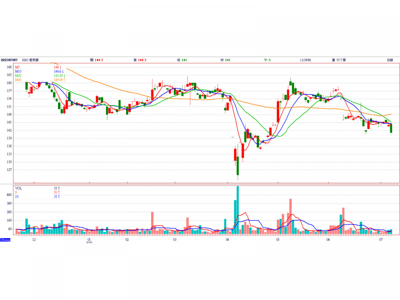The height and width of the screenshot is (300, 400).
Task: Click the 收 141 closing price
Action: [226, 60]
